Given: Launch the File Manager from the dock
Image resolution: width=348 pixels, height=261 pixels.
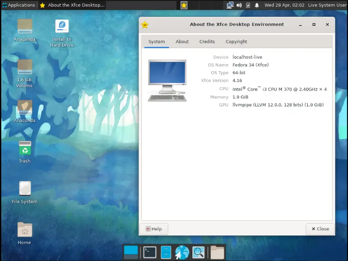Looking at the screenshot, I should click(x=166, y=252).
